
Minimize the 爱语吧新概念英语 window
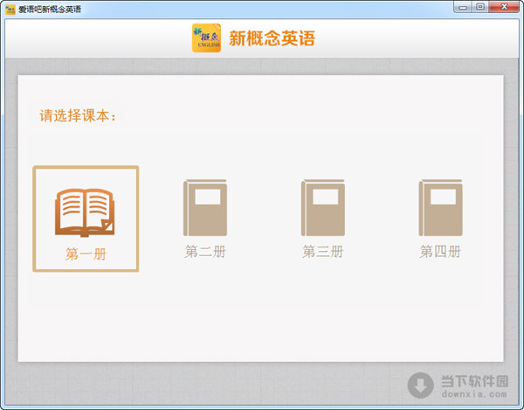463,7
